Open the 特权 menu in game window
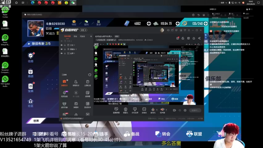 [x=74, y=23]
